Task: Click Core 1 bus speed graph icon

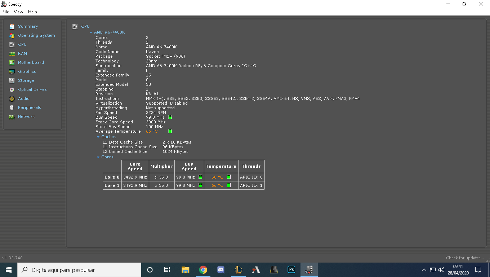Action: tap(200, 185)
